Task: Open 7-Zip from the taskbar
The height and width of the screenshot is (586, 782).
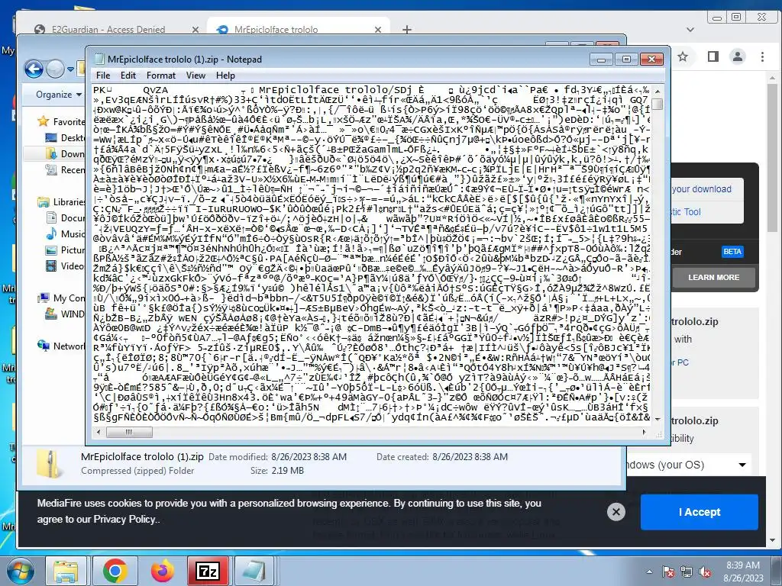Action: [208, 571]
